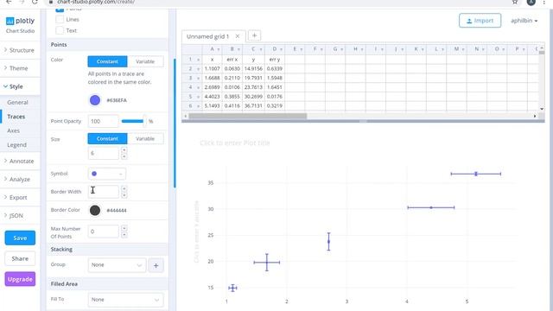
Task: Bookmark this page with the star icon
Action: click(x=515, y=2)
